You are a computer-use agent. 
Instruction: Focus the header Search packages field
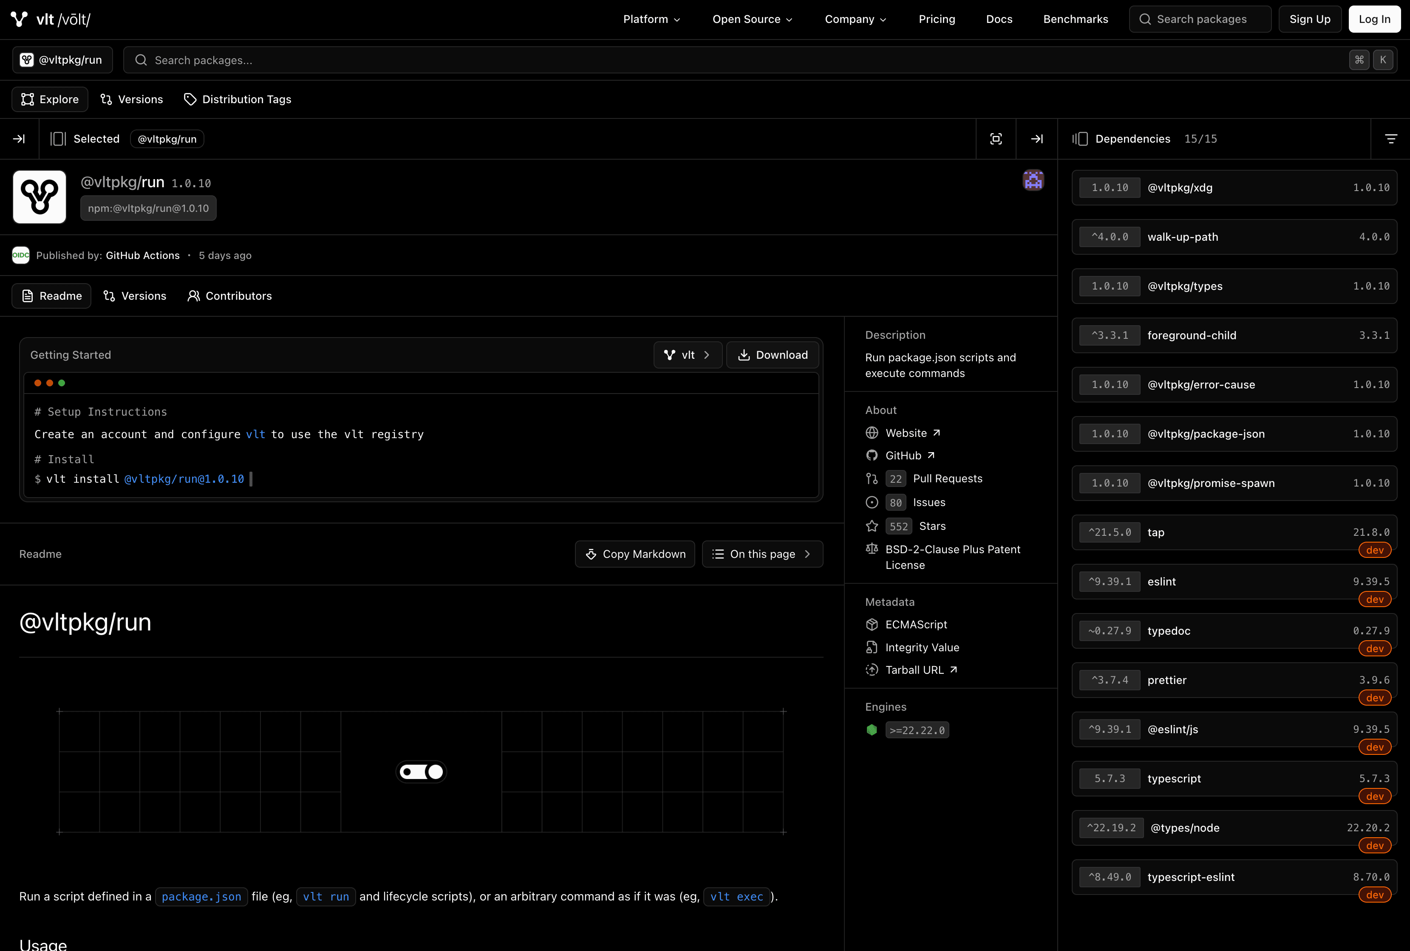pos(1200,20)
